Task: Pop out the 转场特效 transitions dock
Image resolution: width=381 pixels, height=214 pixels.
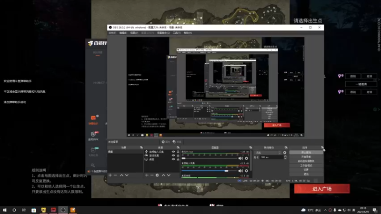Action: [x=286, y=147]
